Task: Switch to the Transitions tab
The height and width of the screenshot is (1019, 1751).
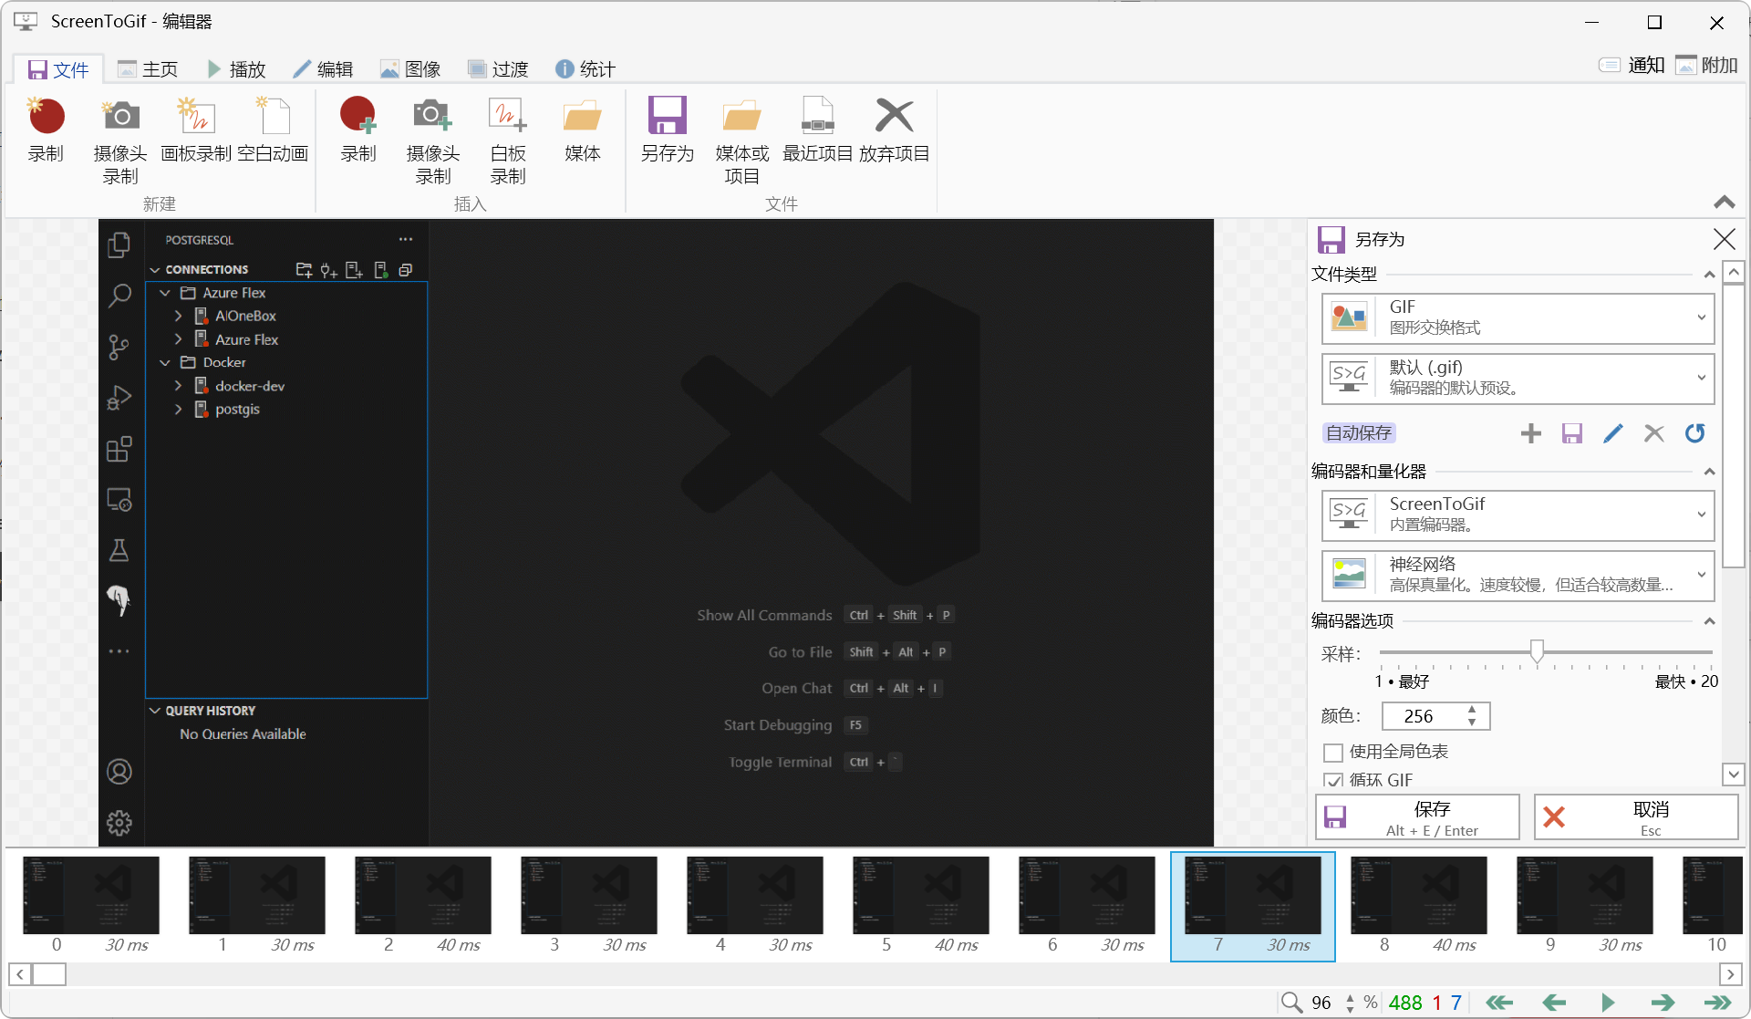Action: (498, 69)
